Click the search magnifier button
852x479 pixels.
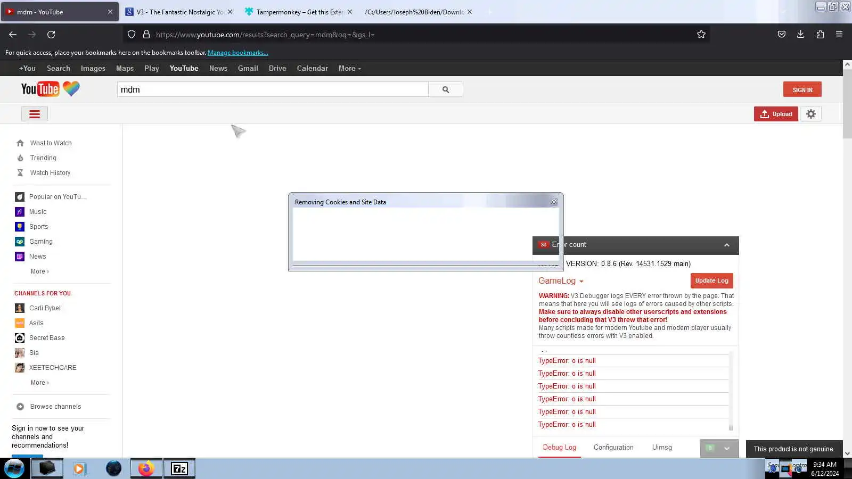(x=446, y=89)
